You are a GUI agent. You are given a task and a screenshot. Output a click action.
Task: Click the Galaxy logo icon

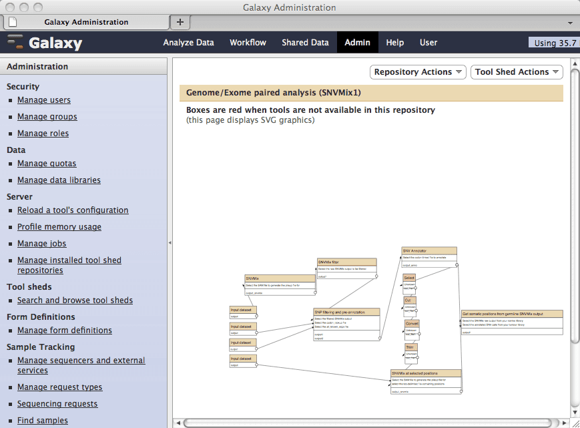pos(15,43)
